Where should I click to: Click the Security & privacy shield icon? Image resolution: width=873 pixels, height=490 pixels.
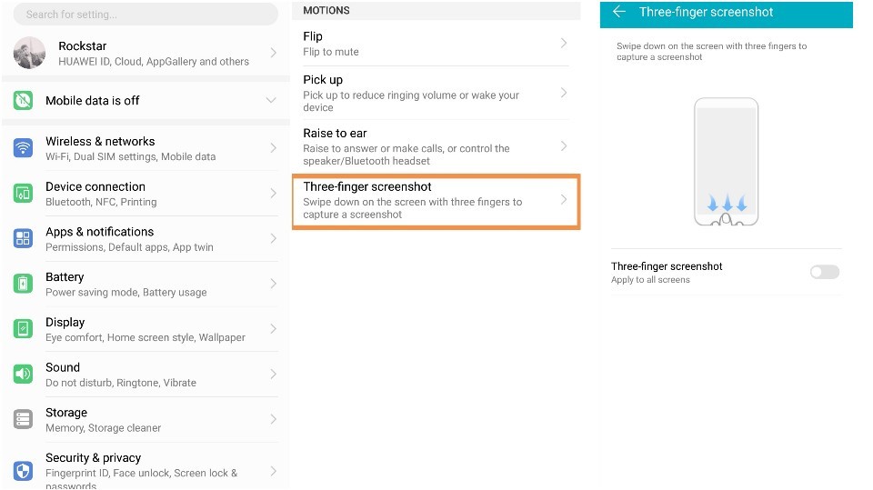24,470
